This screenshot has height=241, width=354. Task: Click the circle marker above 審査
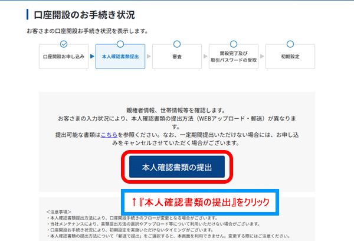177,44
